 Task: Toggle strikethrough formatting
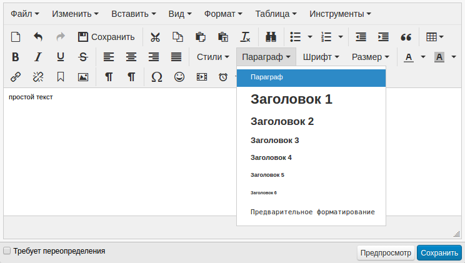tap(83, 57)
